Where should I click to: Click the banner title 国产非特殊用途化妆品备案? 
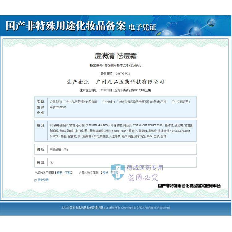[x=66, y=26]
